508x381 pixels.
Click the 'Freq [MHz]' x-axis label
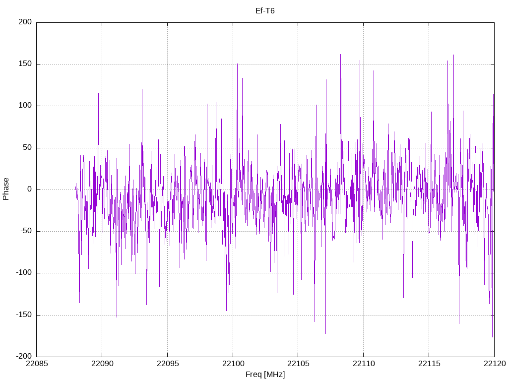coord(265,375)
